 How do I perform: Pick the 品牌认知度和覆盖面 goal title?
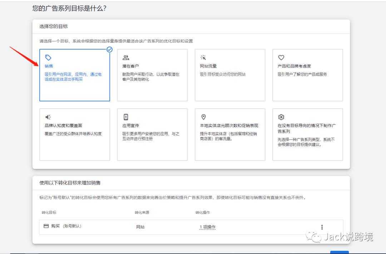pyautogui.click(x=63, y=126)
